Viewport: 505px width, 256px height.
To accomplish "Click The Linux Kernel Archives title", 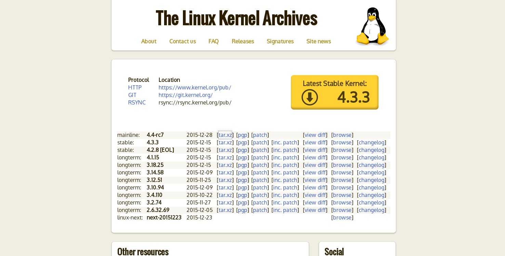I will [x=236, y=18].
